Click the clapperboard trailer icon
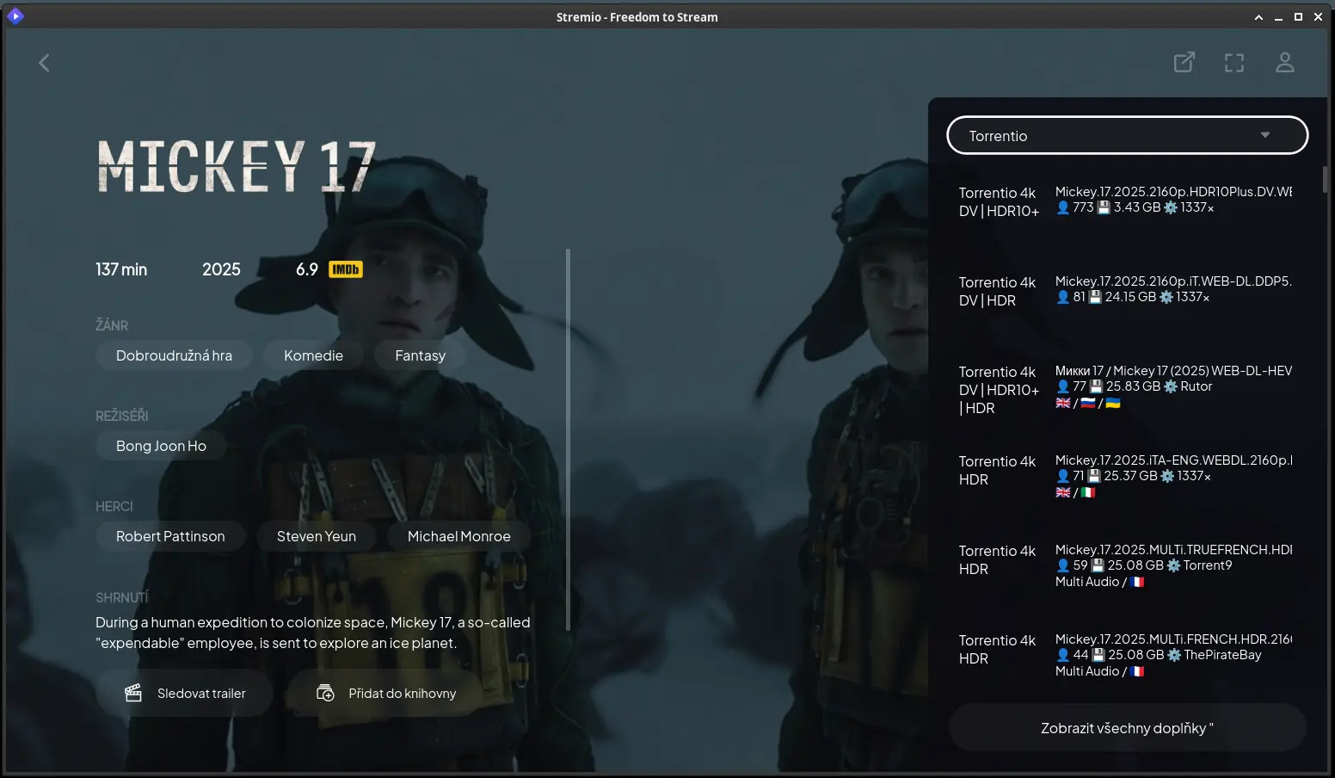Image resolution: width=1335 pixels, height=778 pixels. pyautogui.click(x=133, y=693)
